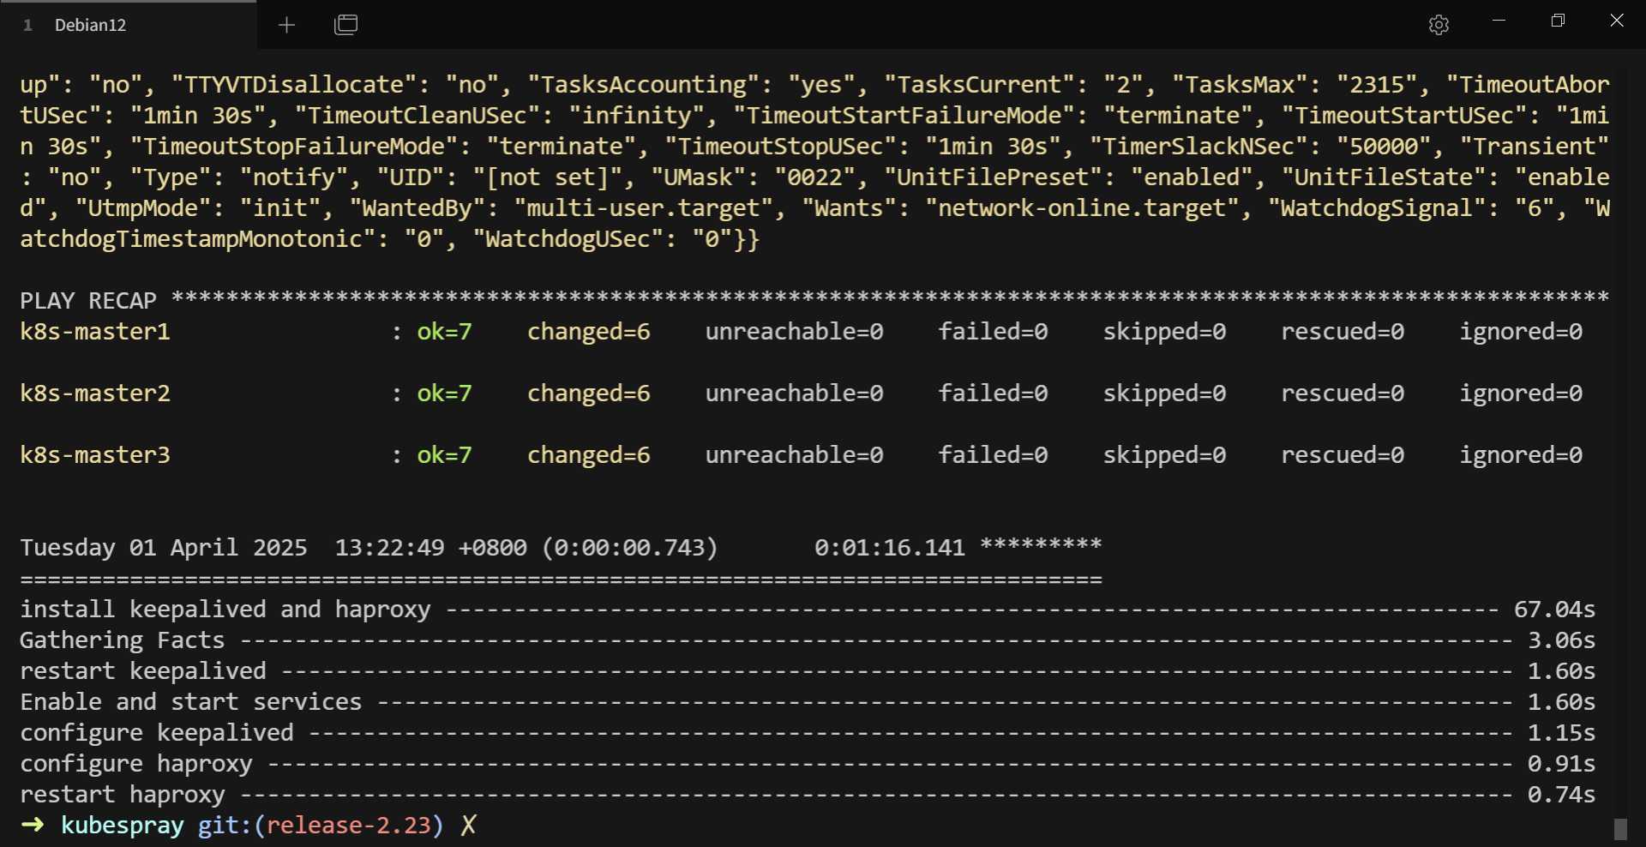Viewport: 1646px width, 847px height.
Task: Click the green prompt arrow symbol
Action: pos(33,825)
